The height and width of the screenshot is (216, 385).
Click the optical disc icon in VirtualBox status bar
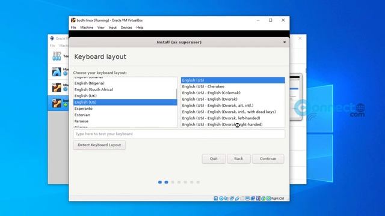click(x=221, y=199)
